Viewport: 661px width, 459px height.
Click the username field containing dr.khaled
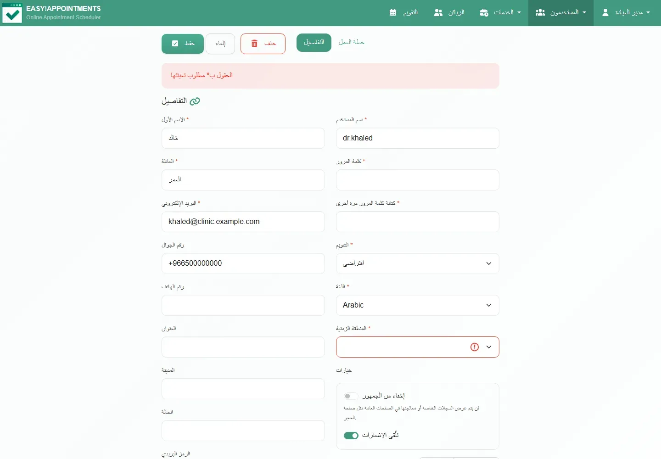click(x=418, y=138)
